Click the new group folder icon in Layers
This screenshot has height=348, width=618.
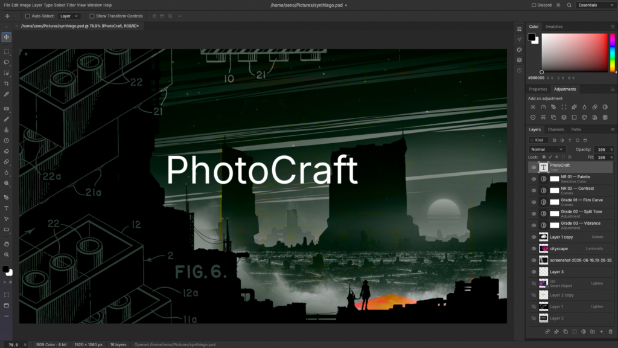[x=593, y=332]
